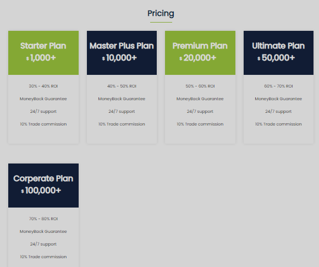The height and width of the screenshot is (267, 319).
Task: Select the Corperate Plan header card
Action: [x=43, y=186]
